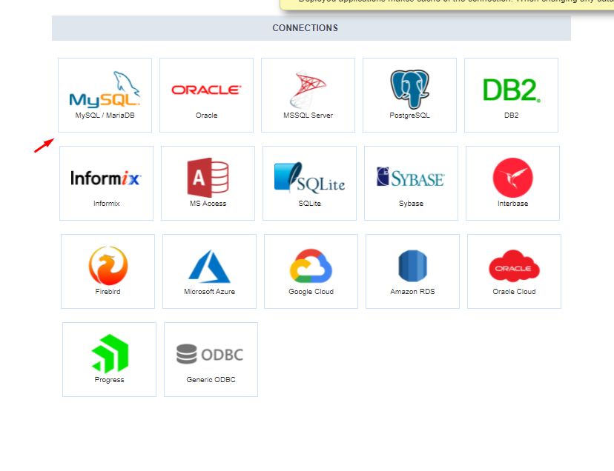Choose the Oracle Cloud connection
The width and height of the screenshot is (614, 471).
tap(514, 272)
